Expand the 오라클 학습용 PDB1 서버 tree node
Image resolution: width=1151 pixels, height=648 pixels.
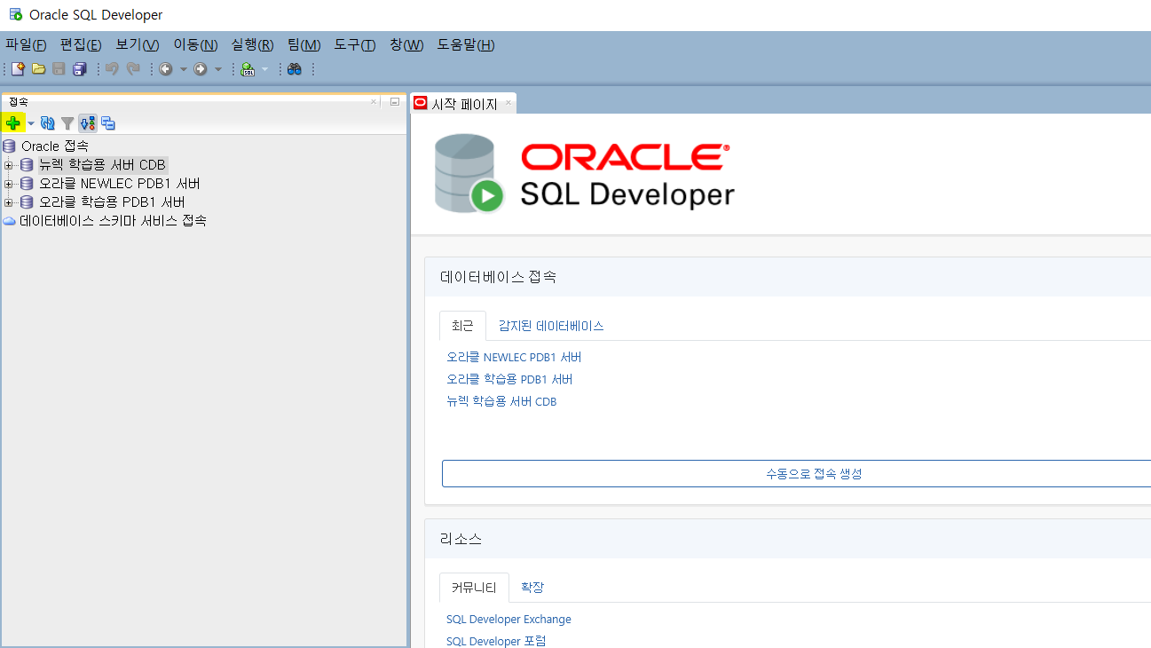coord(9,202)
